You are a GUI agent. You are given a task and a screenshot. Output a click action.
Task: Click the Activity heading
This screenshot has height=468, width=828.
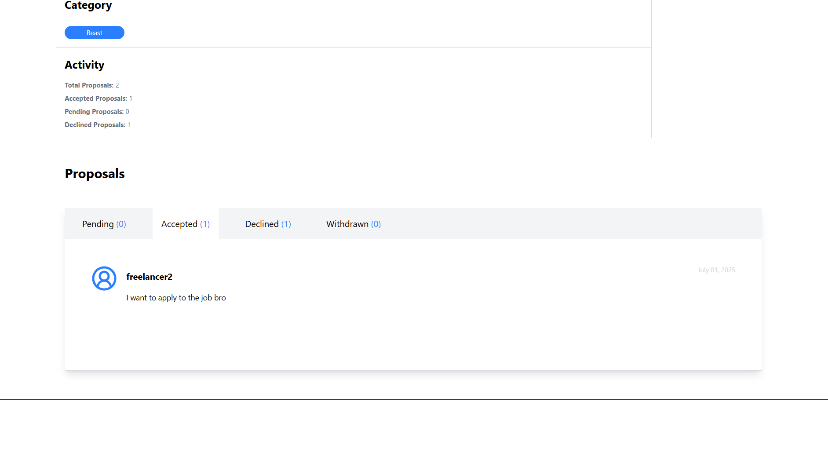(x=84, y=65)
